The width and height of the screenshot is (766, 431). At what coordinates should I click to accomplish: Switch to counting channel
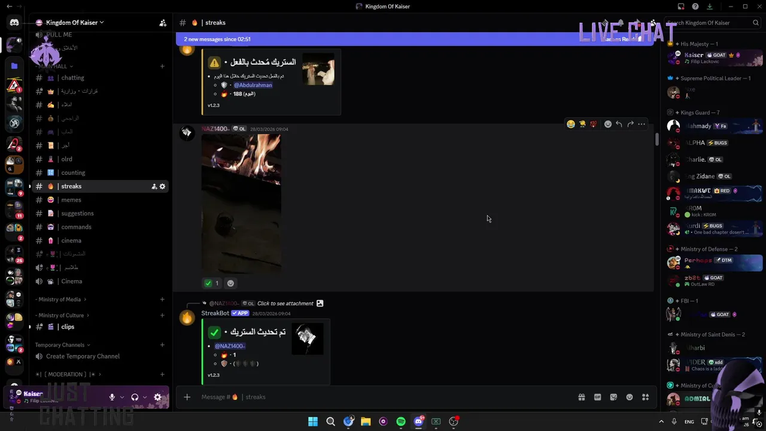[100, 172]
